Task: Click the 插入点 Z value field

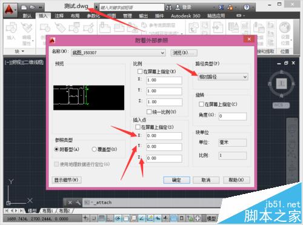Action: 164,158
